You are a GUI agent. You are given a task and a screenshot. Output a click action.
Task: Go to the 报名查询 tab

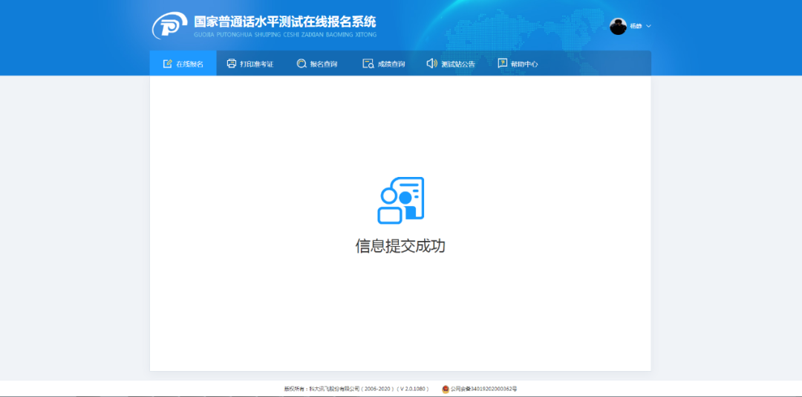(323, 64)
